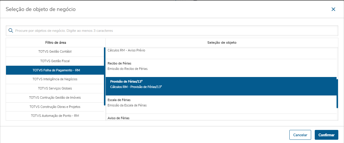Click the object selection list scrollbar

pyautogui.click(x=337, y=94)
